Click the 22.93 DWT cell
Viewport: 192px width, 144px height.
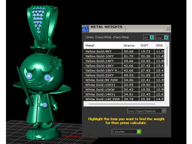(146, 61)
